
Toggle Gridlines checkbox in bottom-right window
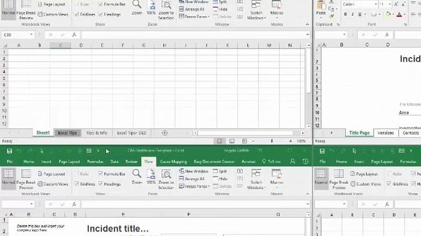(389, 184)
